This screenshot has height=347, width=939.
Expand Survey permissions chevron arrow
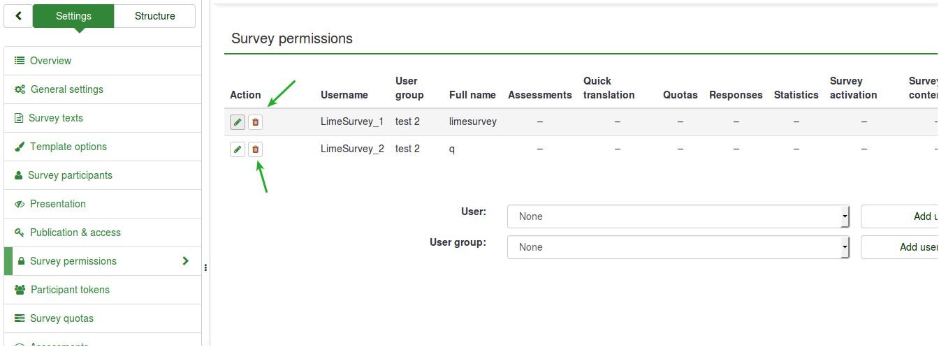(185, 261)
